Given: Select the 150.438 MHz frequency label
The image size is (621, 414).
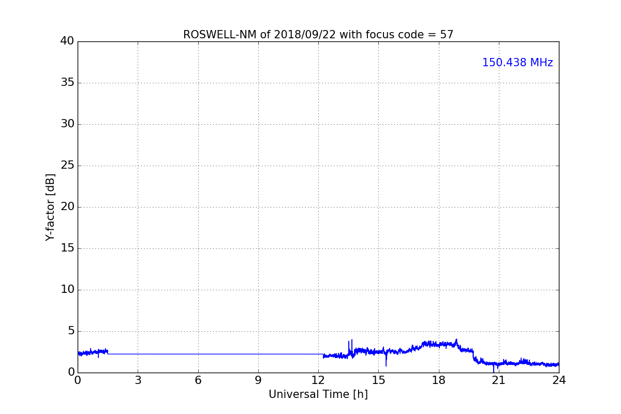Looking at the screenshot, I should click(x=517, y=63).
